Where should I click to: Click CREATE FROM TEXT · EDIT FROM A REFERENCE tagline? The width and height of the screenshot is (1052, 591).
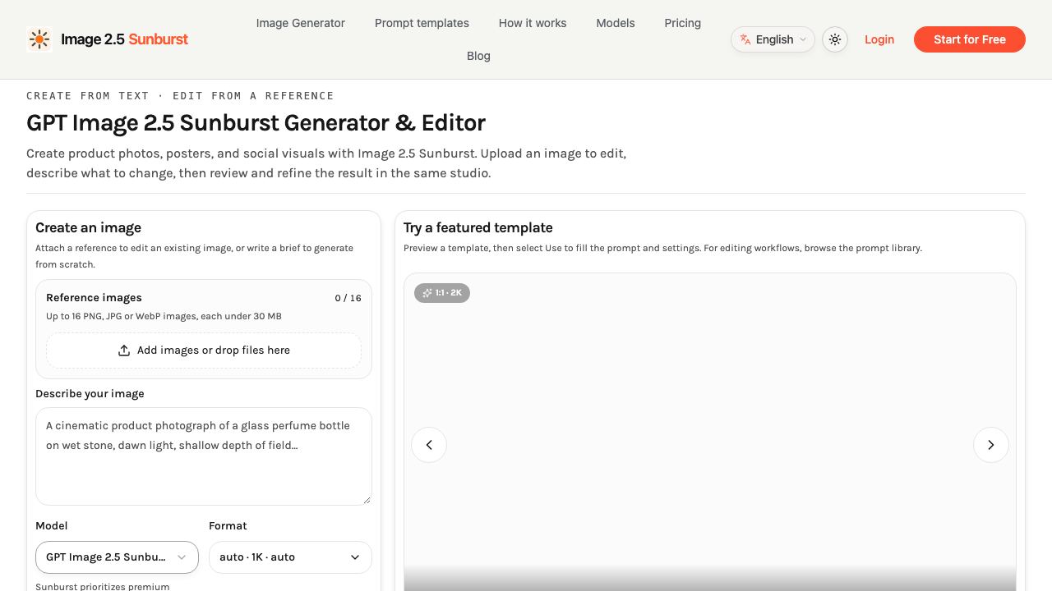(x=180, y=96)
